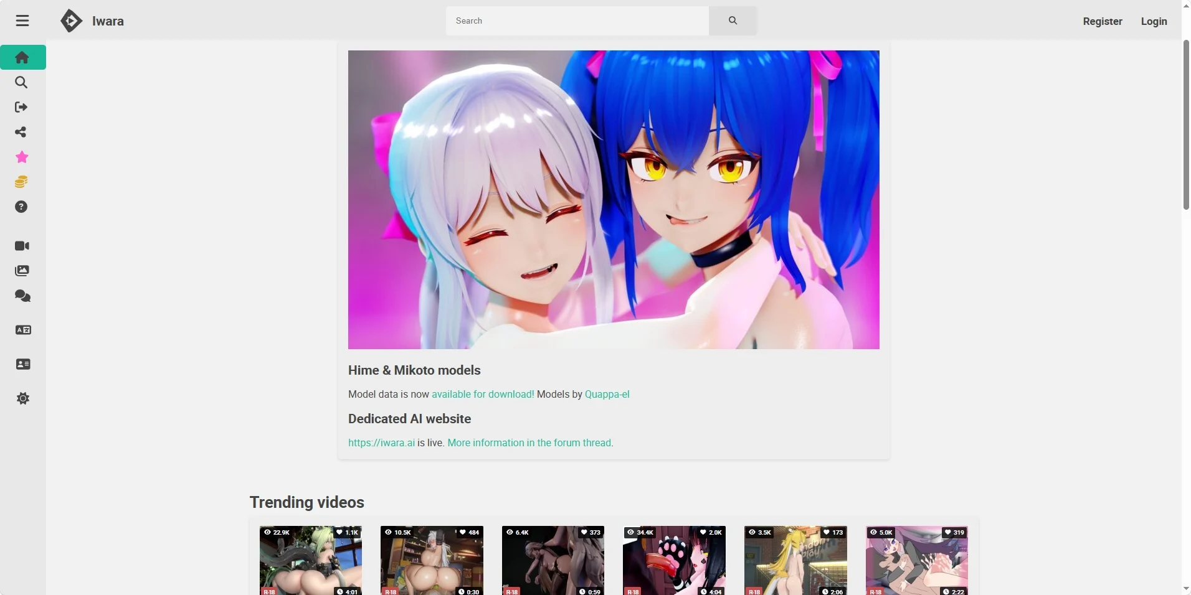Open videos via the camera icon
Screen dimensions: 1191x595
pyautogui.click(x=22, y=246)
